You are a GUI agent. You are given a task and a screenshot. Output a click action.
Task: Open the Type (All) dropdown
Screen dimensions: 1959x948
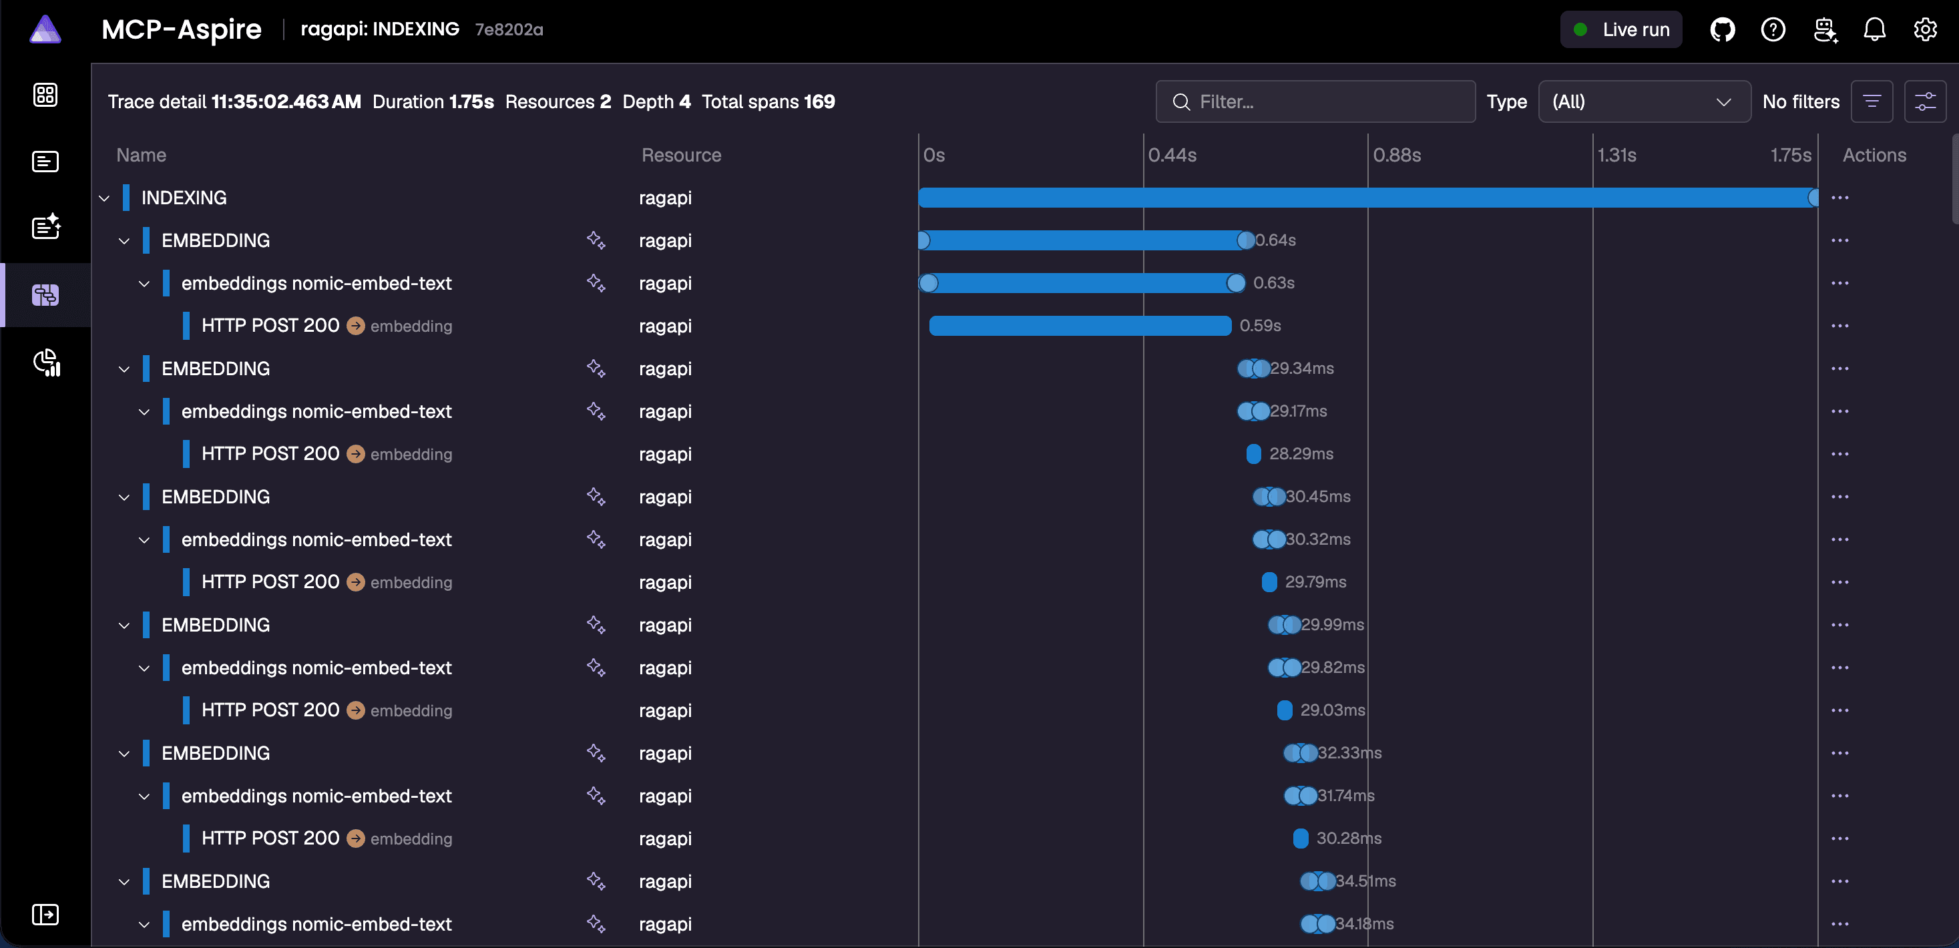(x=1644, y=102)
